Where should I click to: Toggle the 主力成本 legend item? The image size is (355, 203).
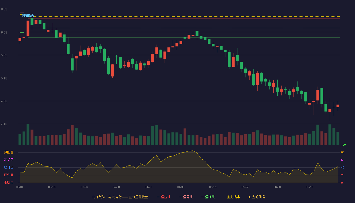pyautogui.click(x=231, y=197)
